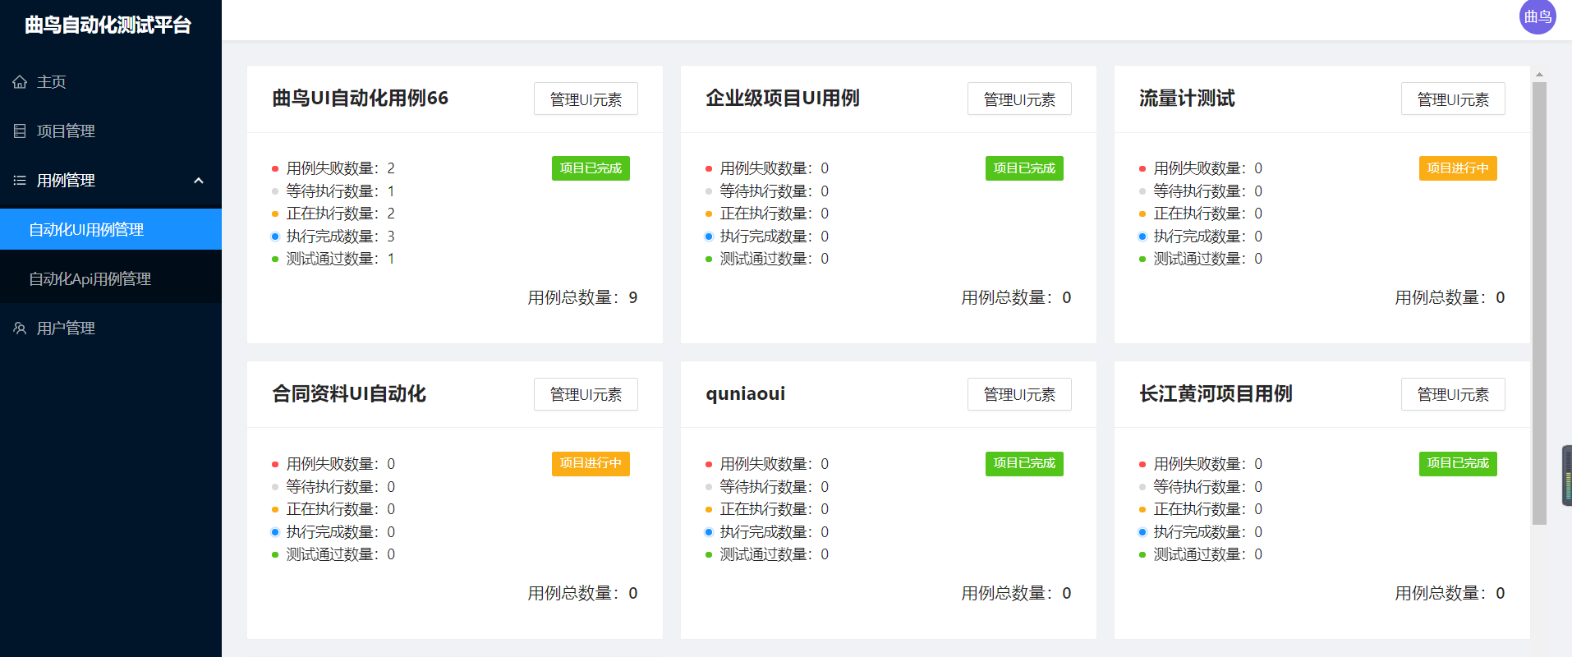
Task: Click the 用例管理 list icon
Action: click(20, 181)
